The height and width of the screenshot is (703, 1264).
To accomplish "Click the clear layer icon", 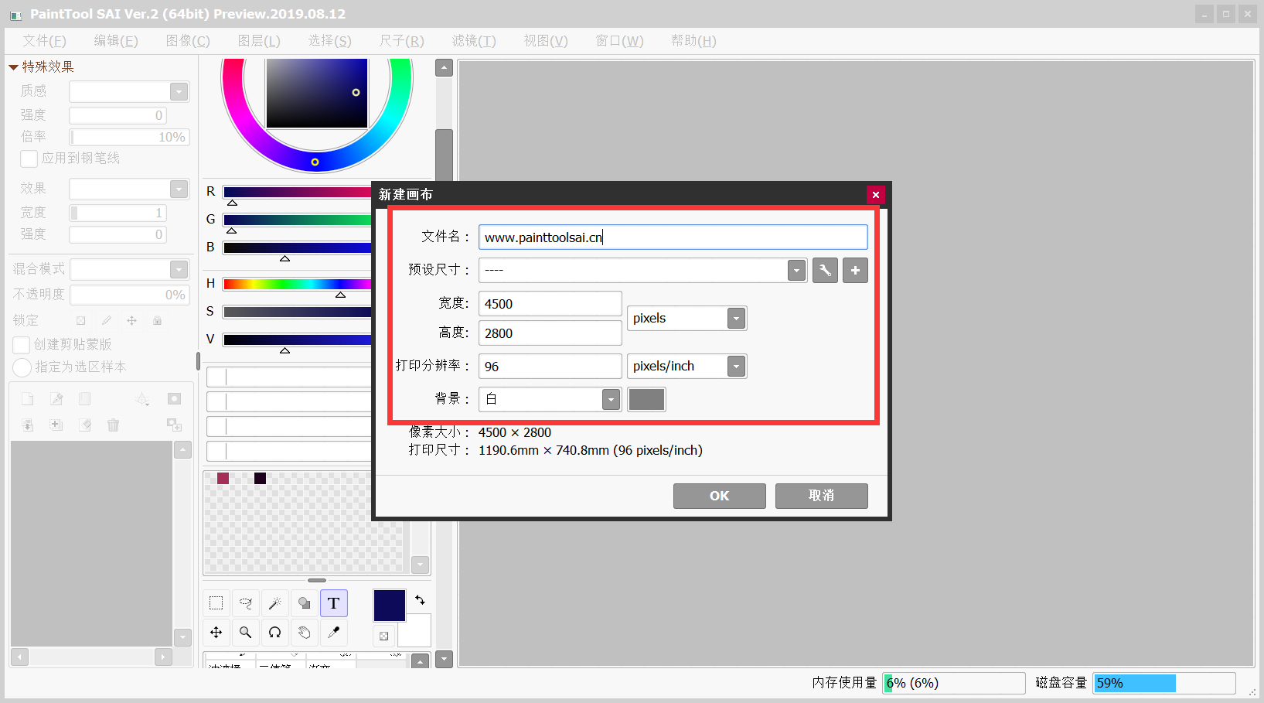I will pyautogui.click(x=85, y=425).
